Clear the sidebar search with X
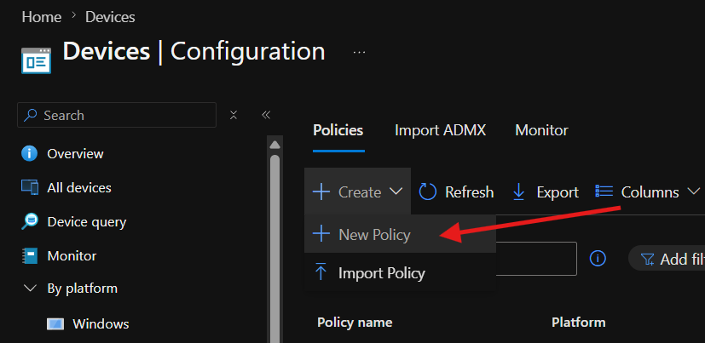Image resolution: width=705 pixels, height=343 pixels. click(234, 115)
